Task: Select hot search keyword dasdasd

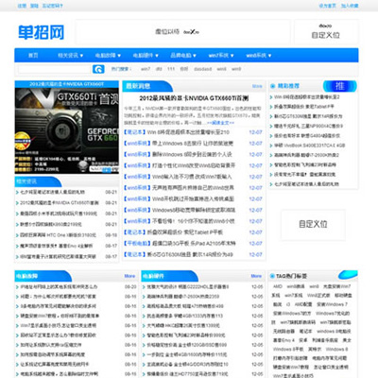Action: click(x=202, y=69)
